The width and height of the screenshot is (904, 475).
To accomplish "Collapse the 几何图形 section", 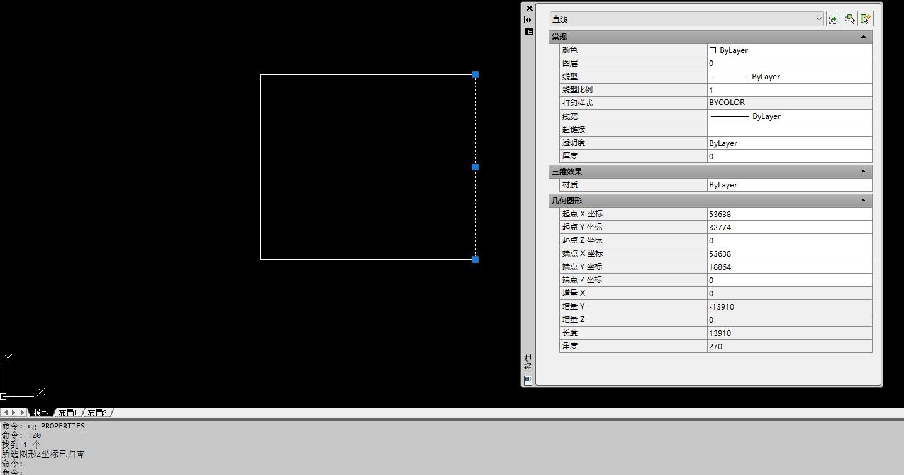I will [x=863, y=200].
